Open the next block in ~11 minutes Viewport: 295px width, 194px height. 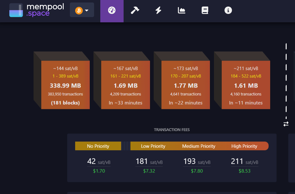tap(246, 85)
